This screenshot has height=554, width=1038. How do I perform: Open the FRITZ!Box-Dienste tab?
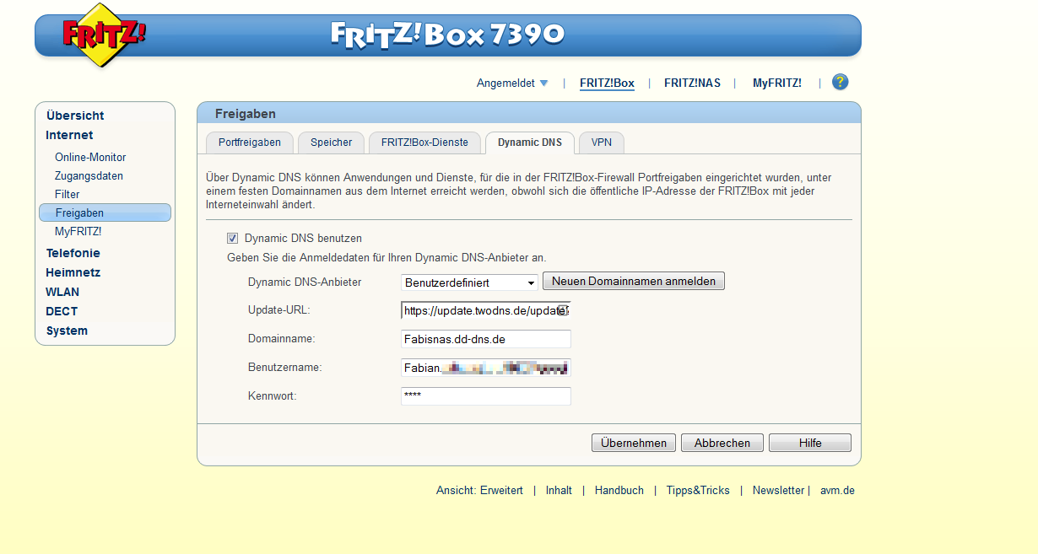(424, 143)
